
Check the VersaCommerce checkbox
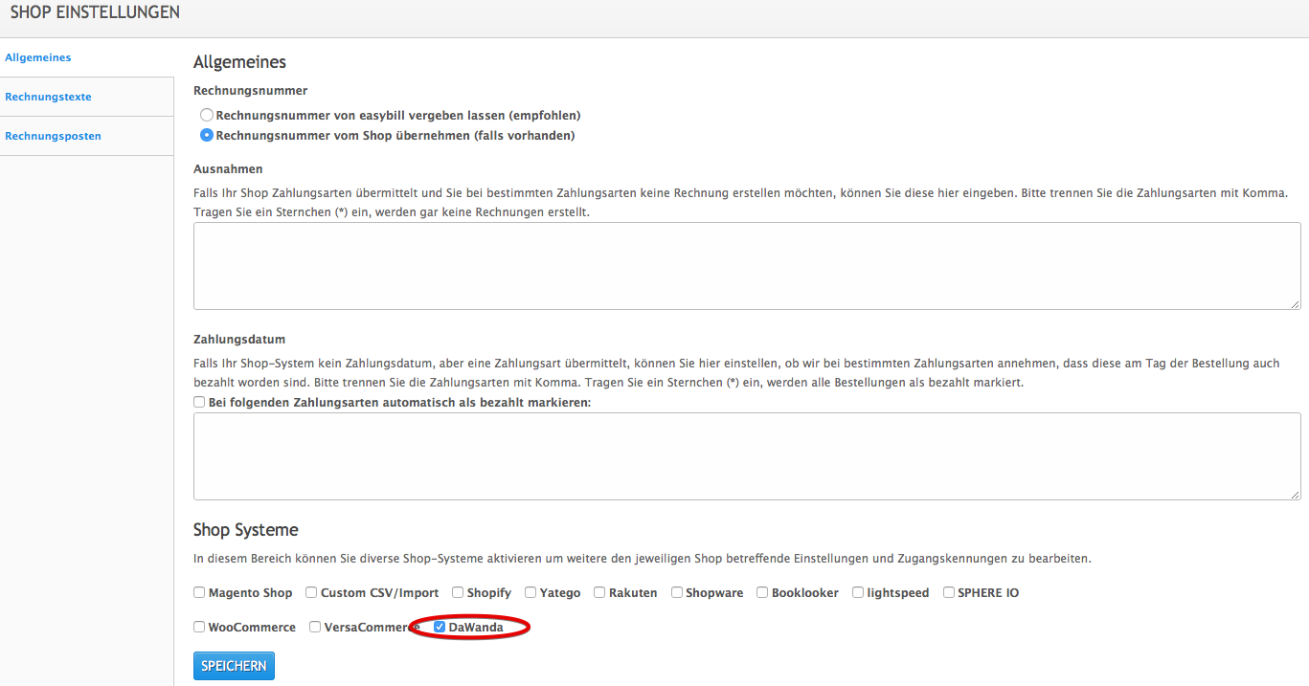pos(315,627)
